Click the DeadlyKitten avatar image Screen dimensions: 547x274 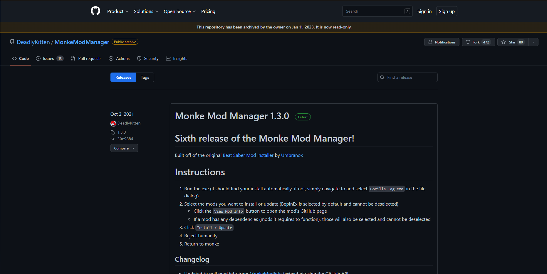(113, 123)
